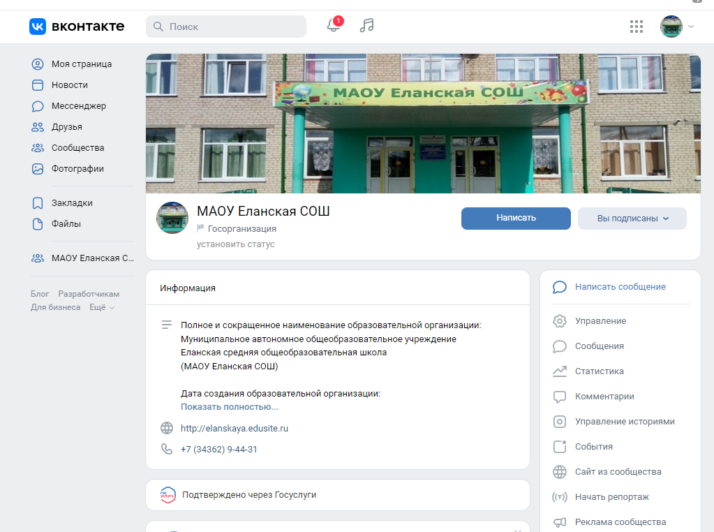Screen dimensions: 714x532
Task: Open the music note icon
Action: pos(366,26)
